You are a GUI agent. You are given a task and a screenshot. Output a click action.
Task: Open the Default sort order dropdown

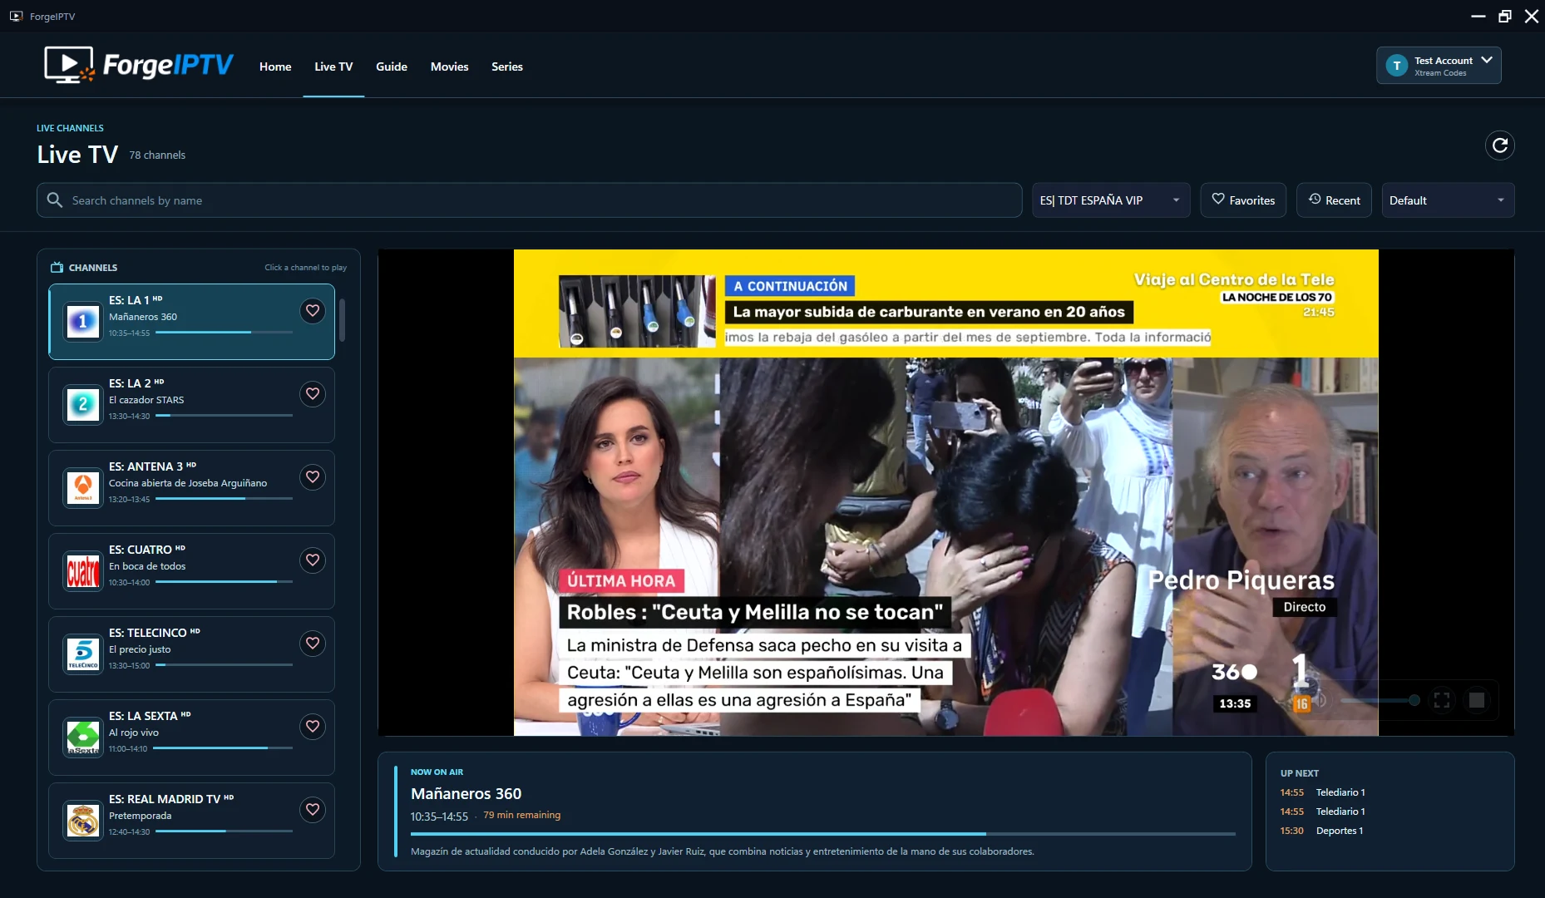1448,200
